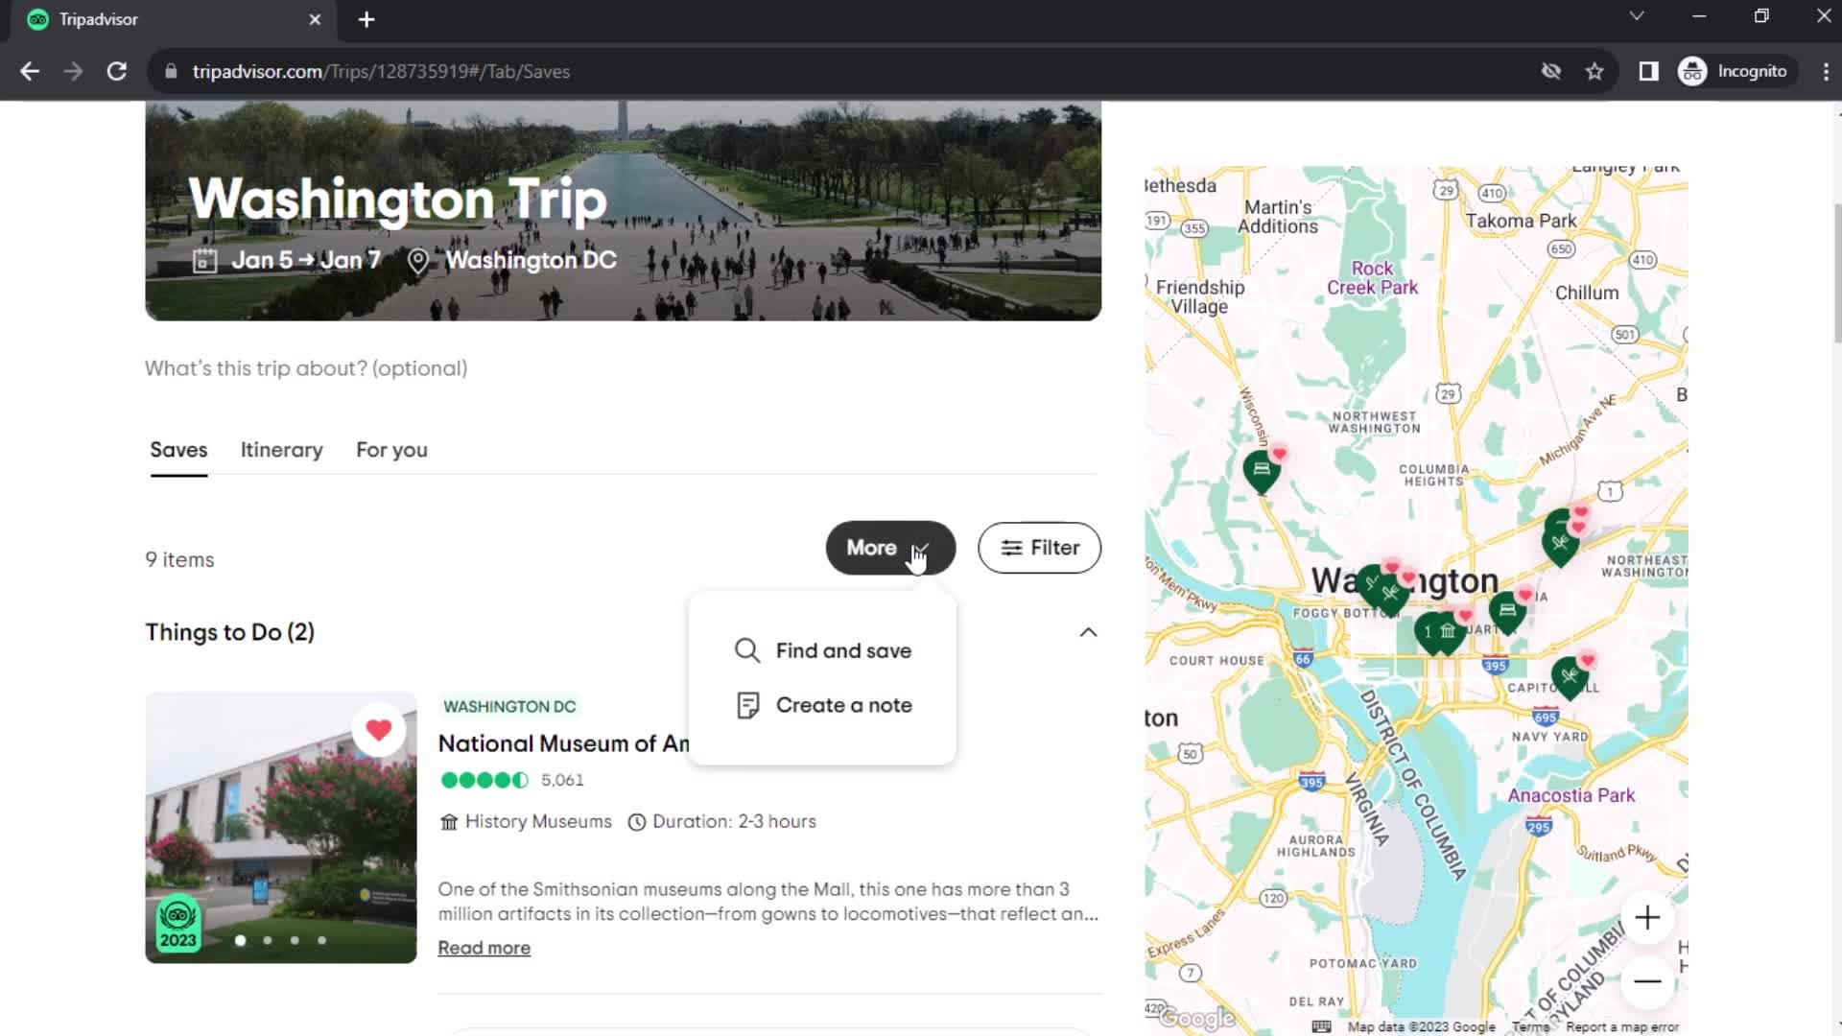This screenshot has width=1842, height=1036.
Task: Click the Create a note document icon
Action: coord(746,705)
